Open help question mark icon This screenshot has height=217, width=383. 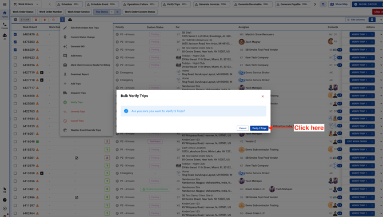pyautogui.click(x=5, y=200)
